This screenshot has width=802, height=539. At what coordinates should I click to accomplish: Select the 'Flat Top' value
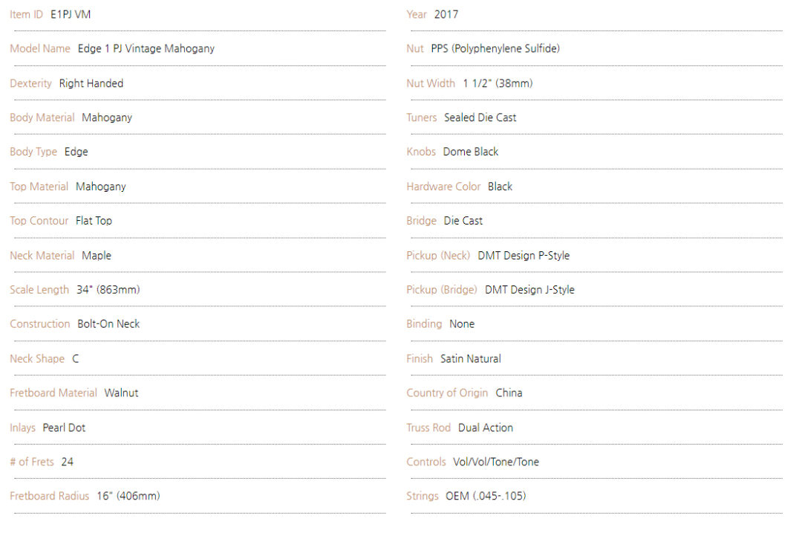[x=94, y=221]
